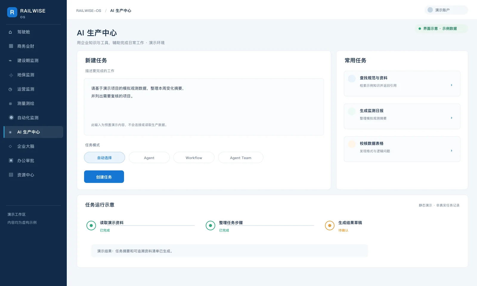This screenshot has width=477, height=286.
Task: Open the 演示账户 account button
Action: tap(446, 10)
